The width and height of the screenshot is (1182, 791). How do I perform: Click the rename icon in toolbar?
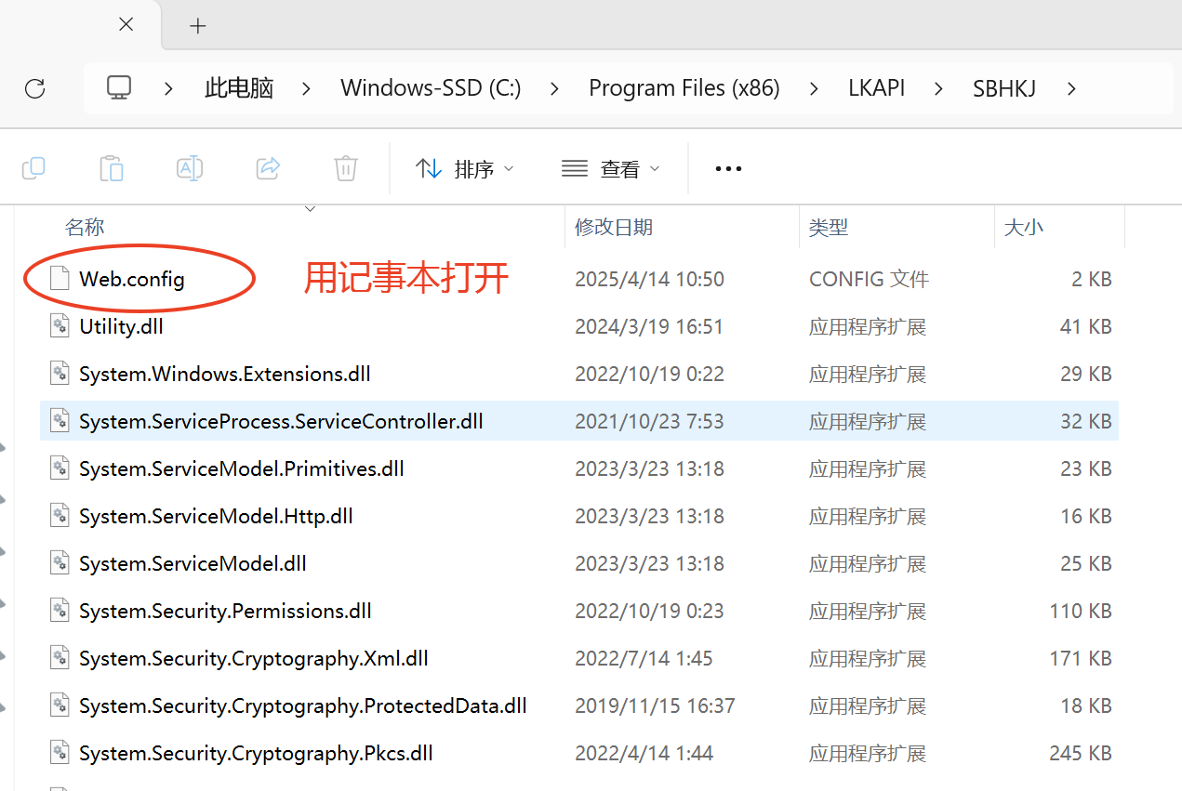(190, 168)
